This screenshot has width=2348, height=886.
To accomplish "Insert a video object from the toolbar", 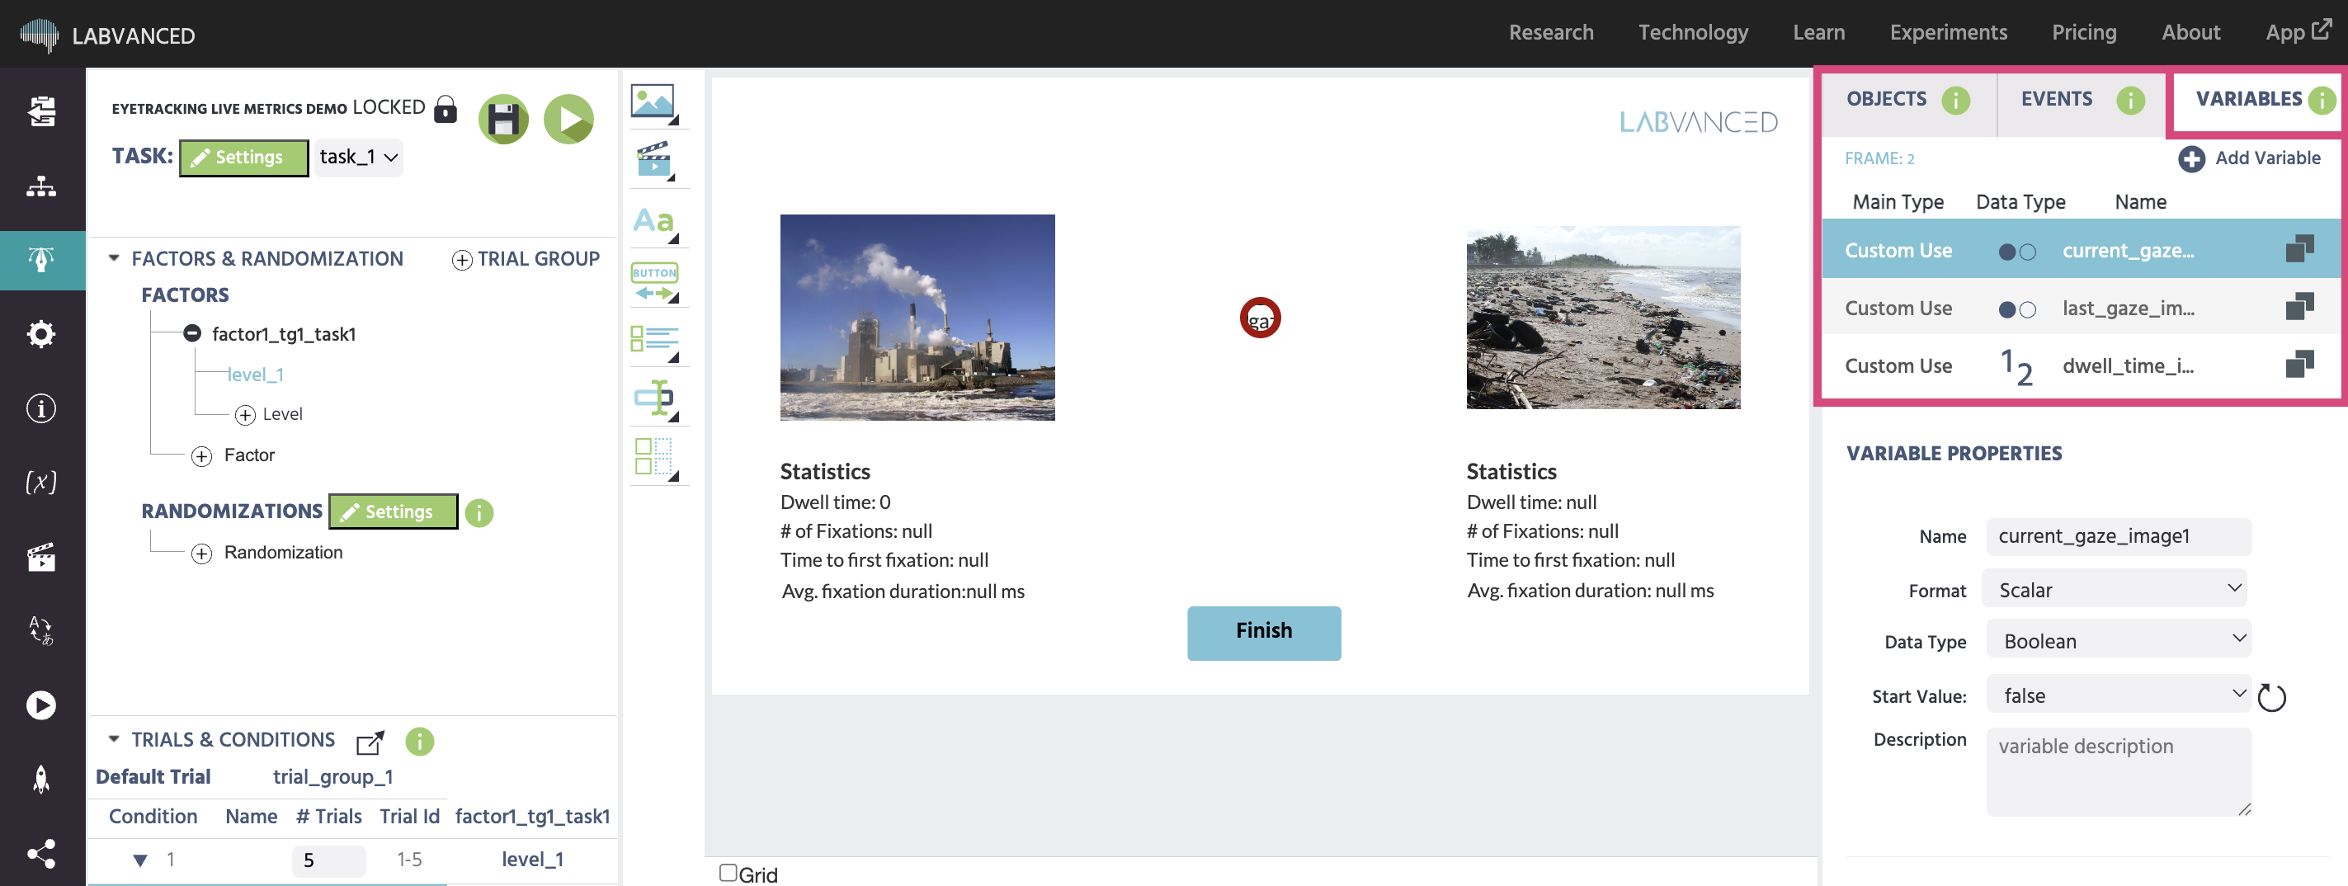I will [x=653, y=160].
